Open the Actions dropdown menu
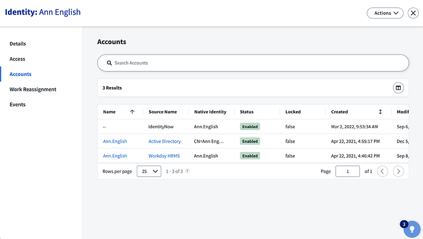This screenshot has height=239, width=423. [385, 13]
